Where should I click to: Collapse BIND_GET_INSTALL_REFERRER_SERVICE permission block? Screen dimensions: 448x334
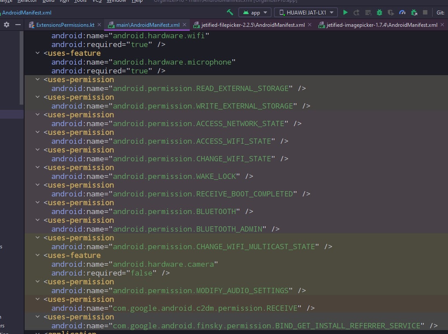pos(37,316)
